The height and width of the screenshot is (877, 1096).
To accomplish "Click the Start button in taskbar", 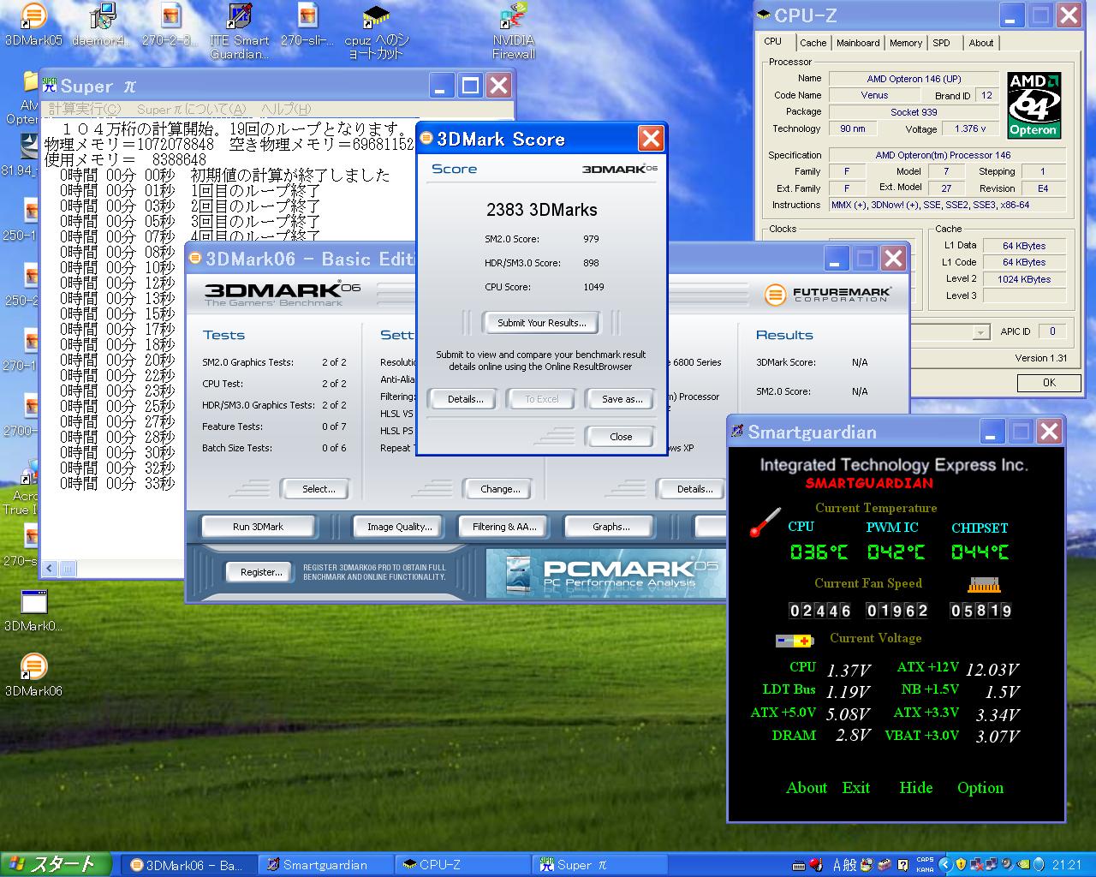I will [56, 864].
